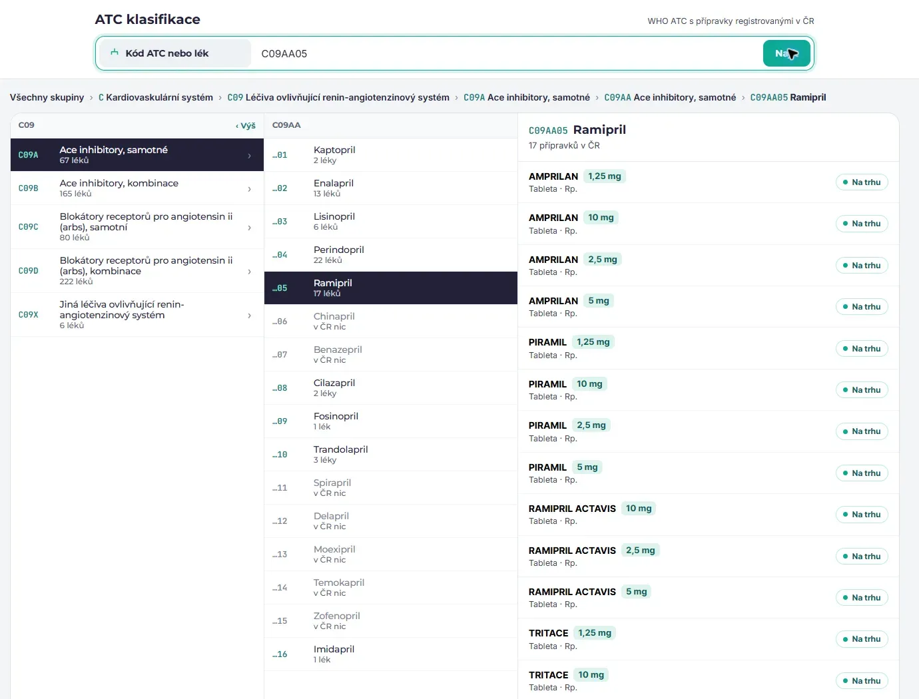The image size is (919, 699).
Task: Expand the C09X chevron arrow
Action: [x=250, y=315]
